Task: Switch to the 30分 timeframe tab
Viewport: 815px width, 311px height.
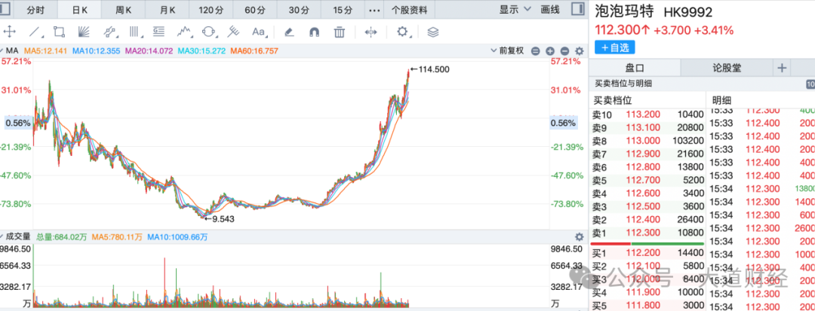Action: pyautogui.click(x=298, y=9)
